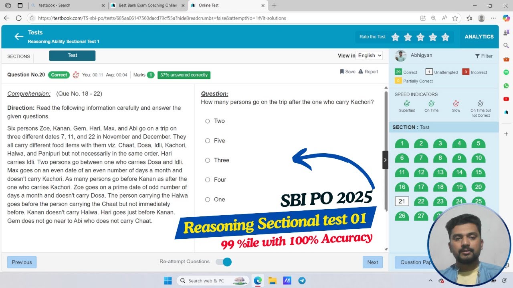This screenshot has height=288, width=513.
Task: Go to Previous question
Action: [x=22, y=262]
